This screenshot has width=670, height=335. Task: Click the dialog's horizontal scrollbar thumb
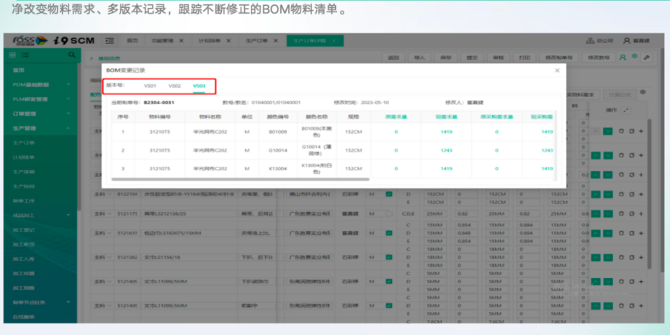coord(240,180)
